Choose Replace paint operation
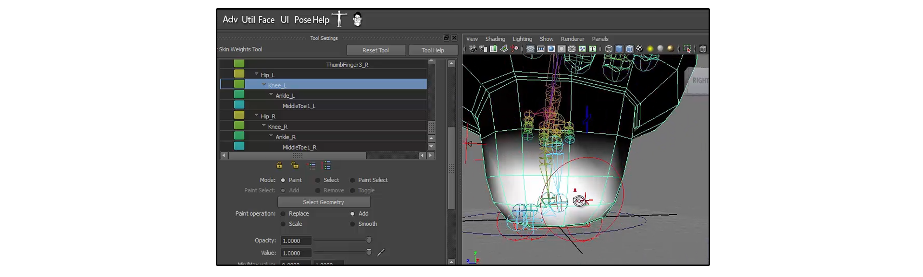923x277 pixels. click(283, 214)
